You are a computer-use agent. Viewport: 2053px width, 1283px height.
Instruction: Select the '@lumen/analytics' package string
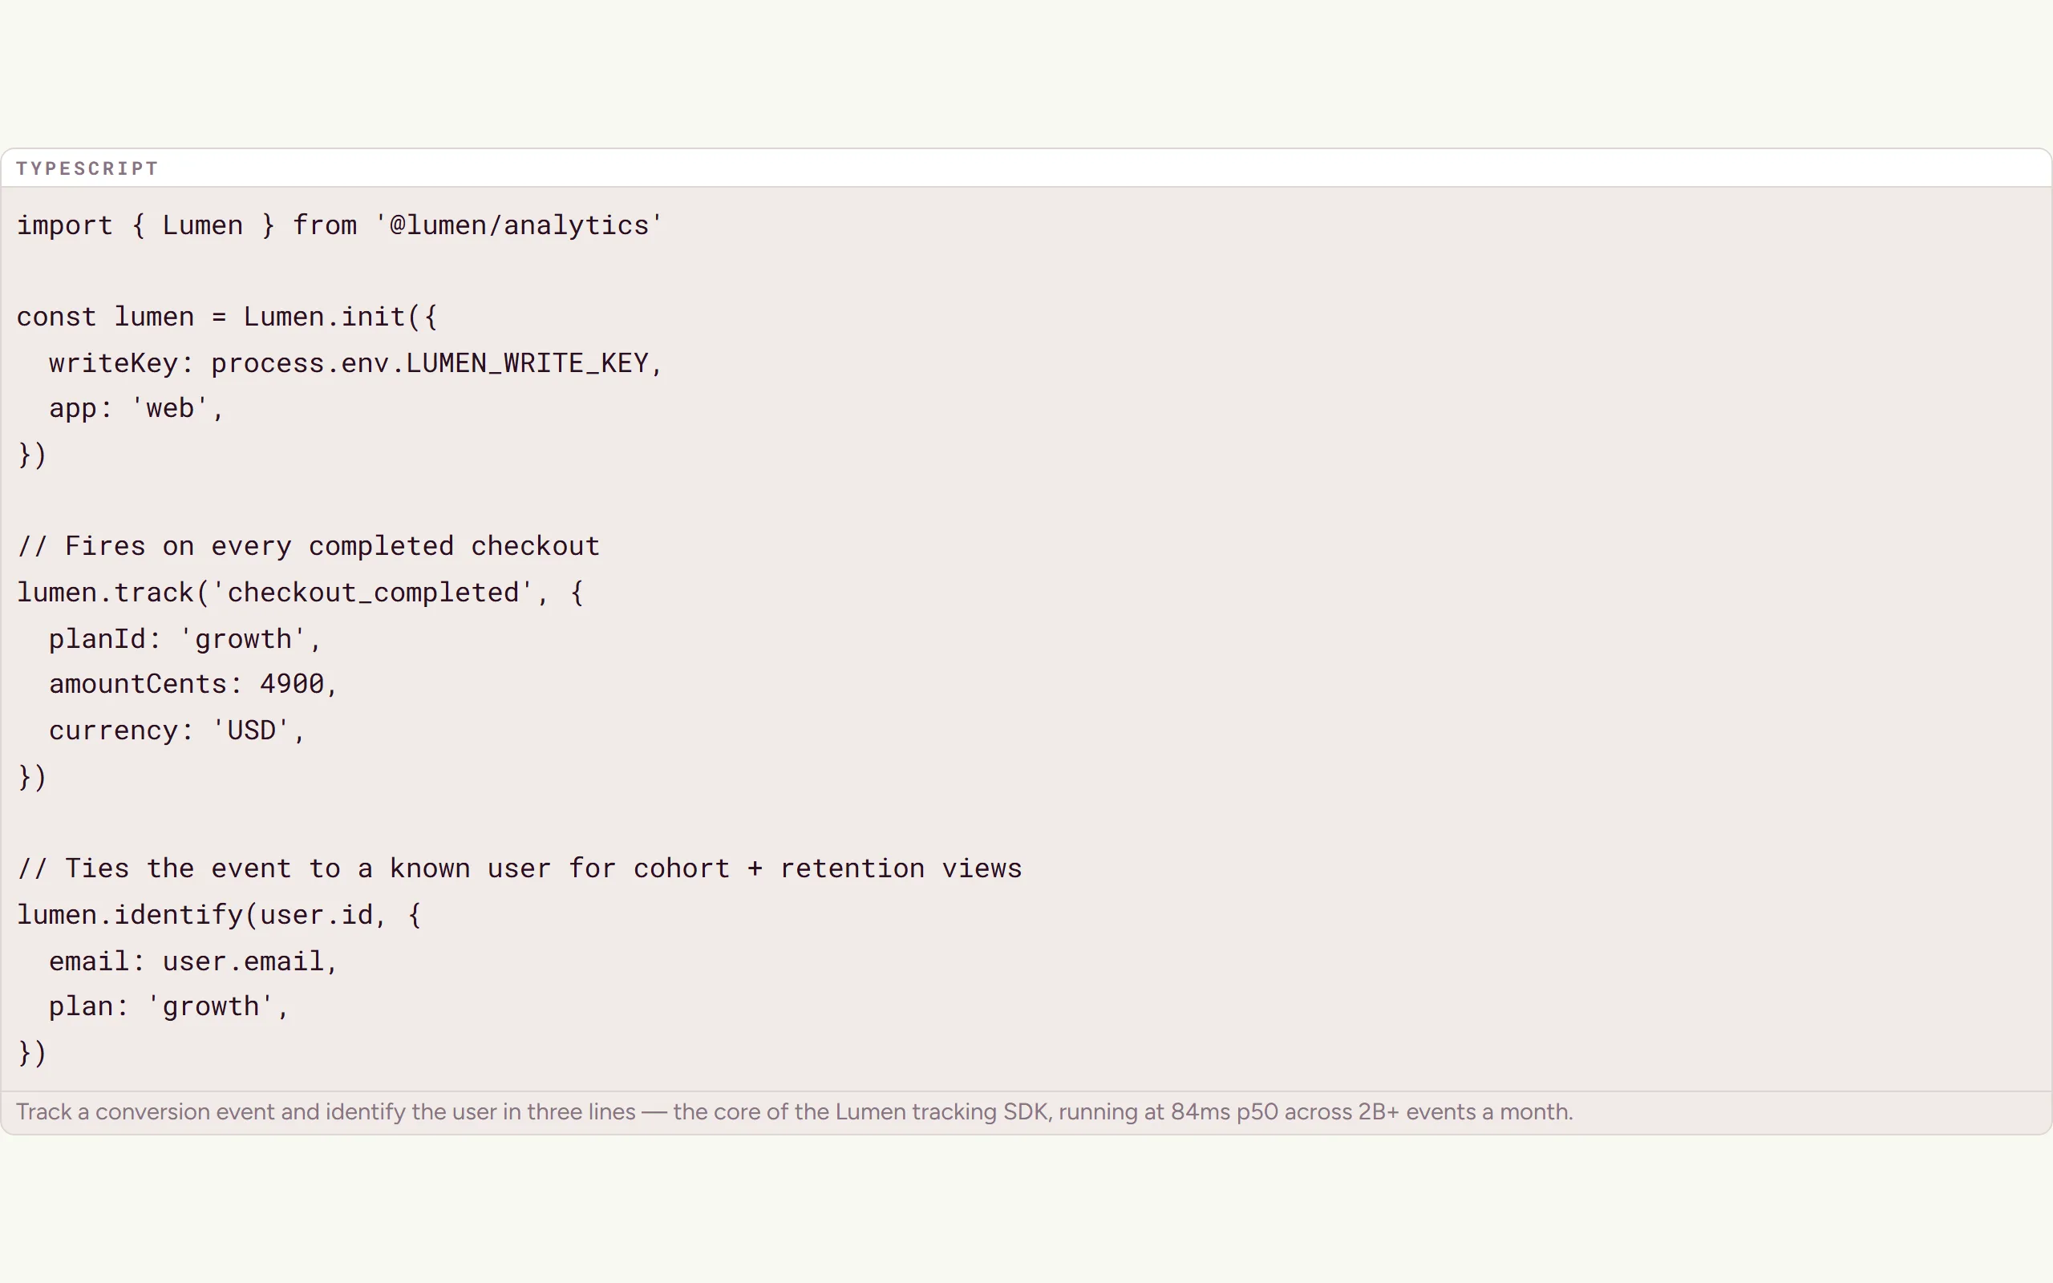pos(518,225)
